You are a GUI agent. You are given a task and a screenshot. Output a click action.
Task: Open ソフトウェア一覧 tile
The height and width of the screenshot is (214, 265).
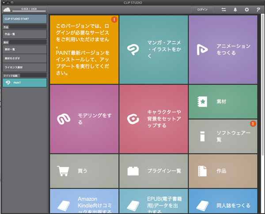[x=223, y=136]
